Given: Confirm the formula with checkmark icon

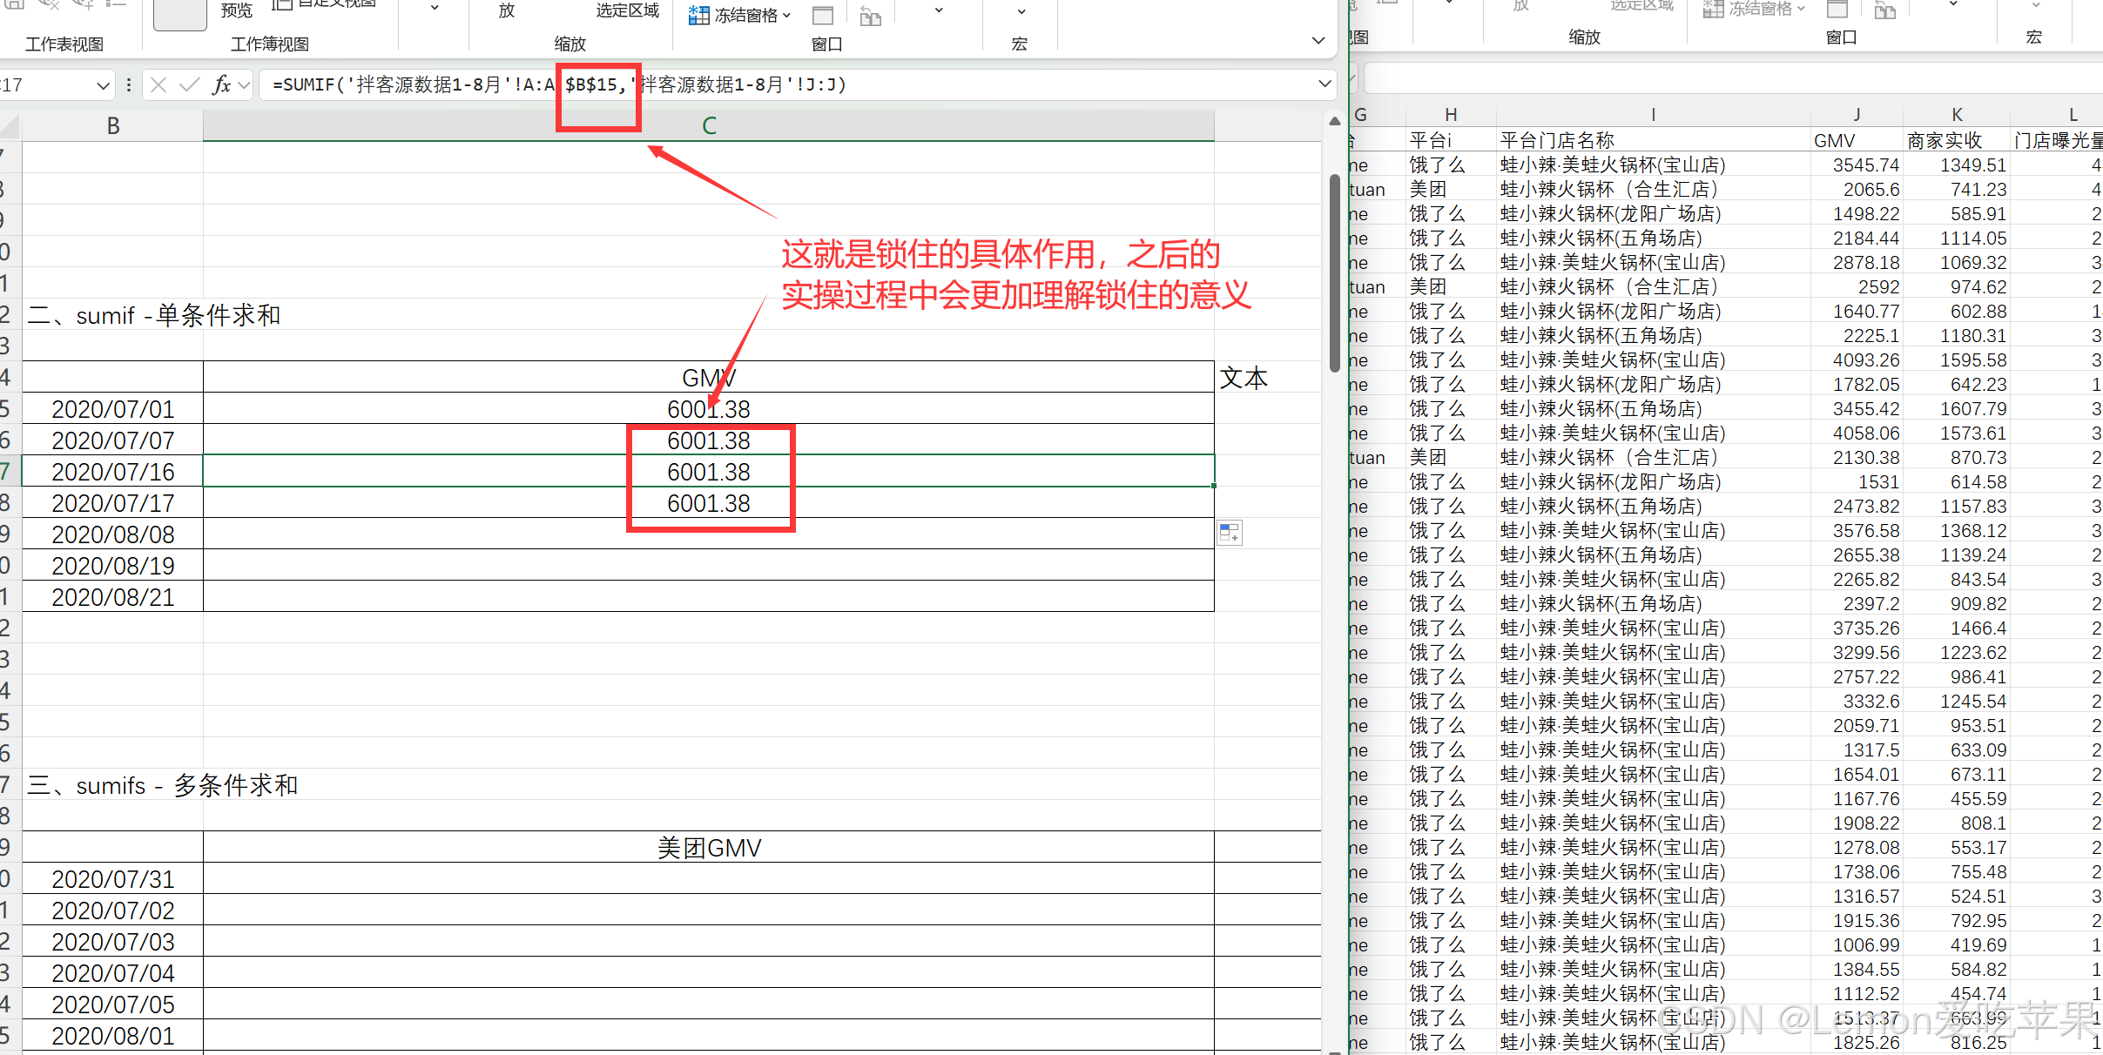Looking at the screenshot, I should pos(189,84).
